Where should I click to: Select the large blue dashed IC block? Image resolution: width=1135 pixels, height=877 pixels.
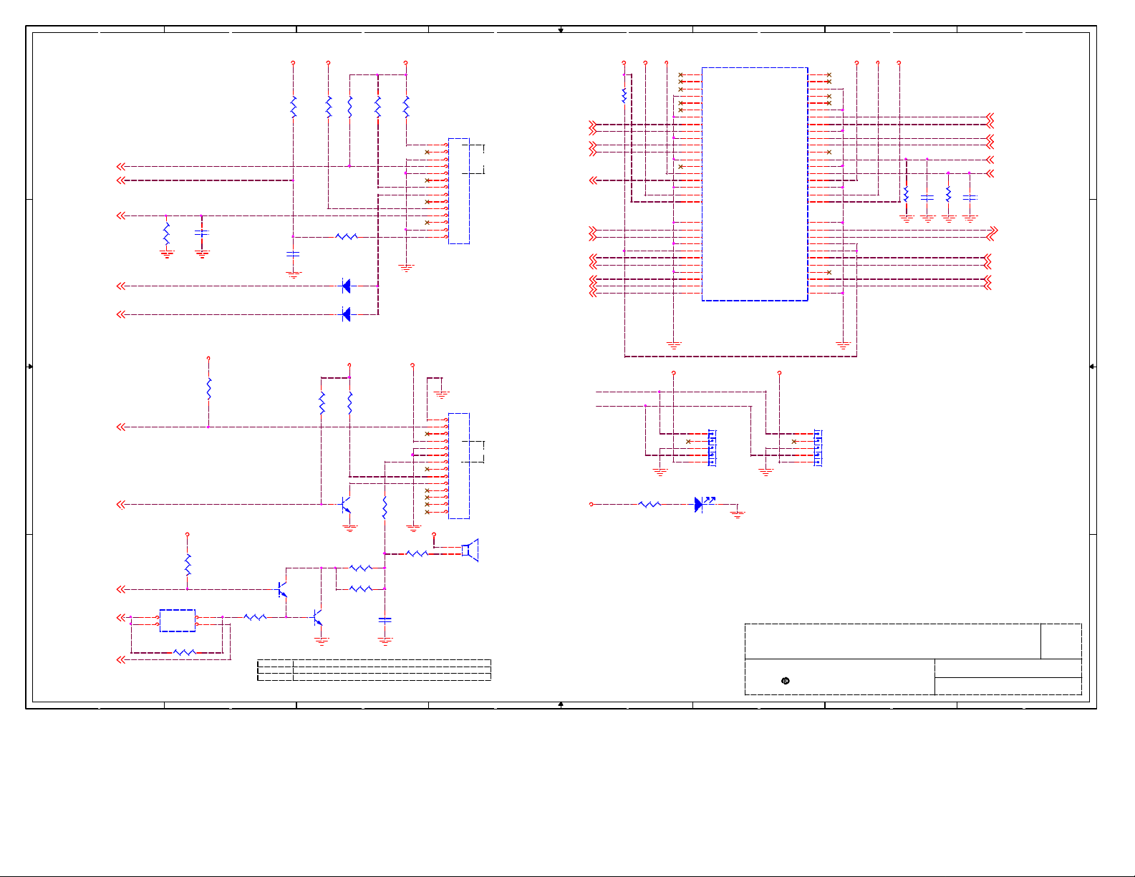(755, 184)
